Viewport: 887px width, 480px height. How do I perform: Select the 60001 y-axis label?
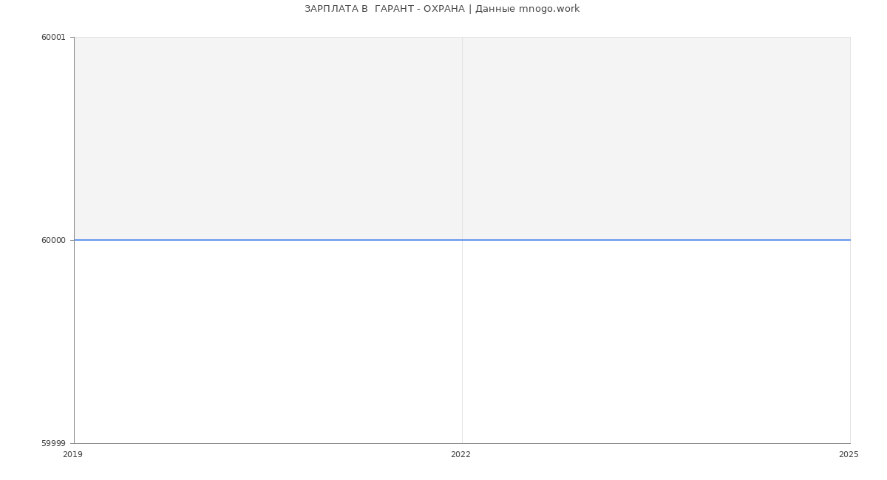[x=53, y=38]
